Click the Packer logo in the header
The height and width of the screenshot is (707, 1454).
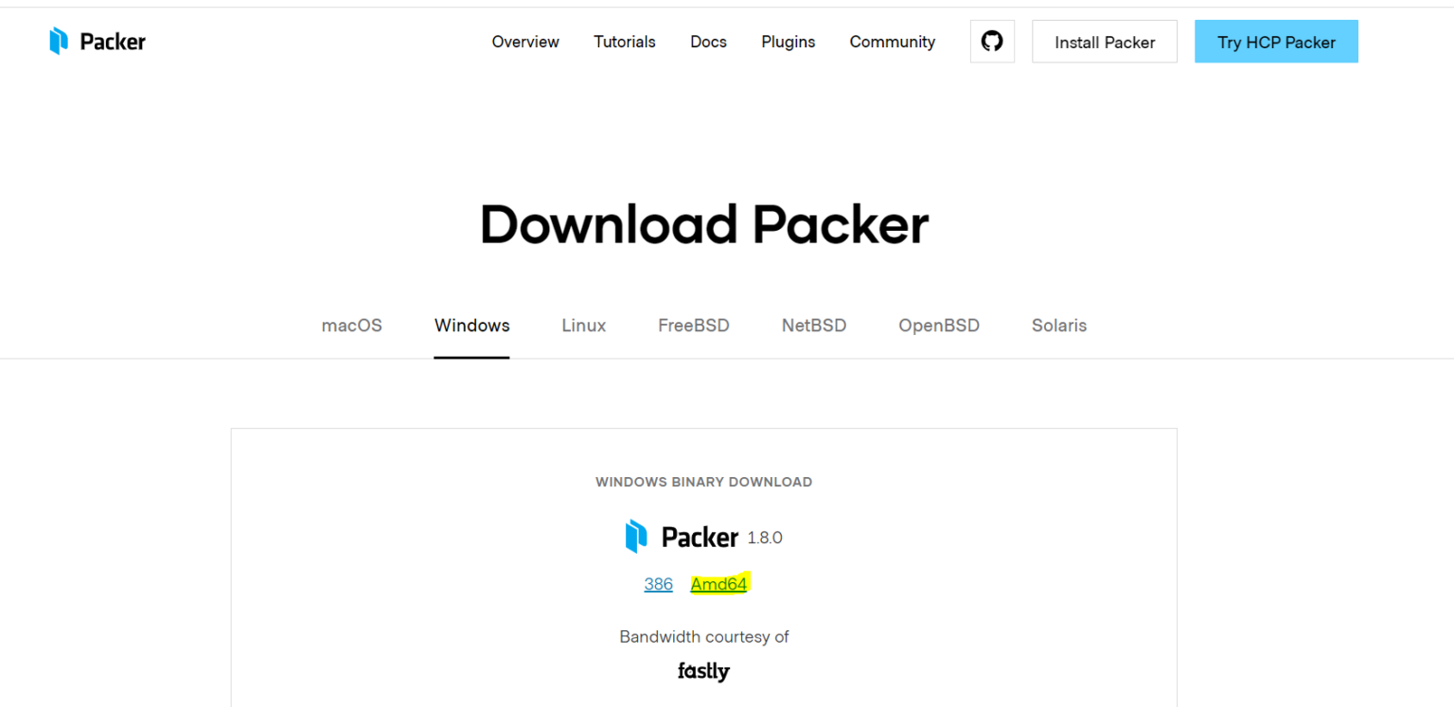98,42
